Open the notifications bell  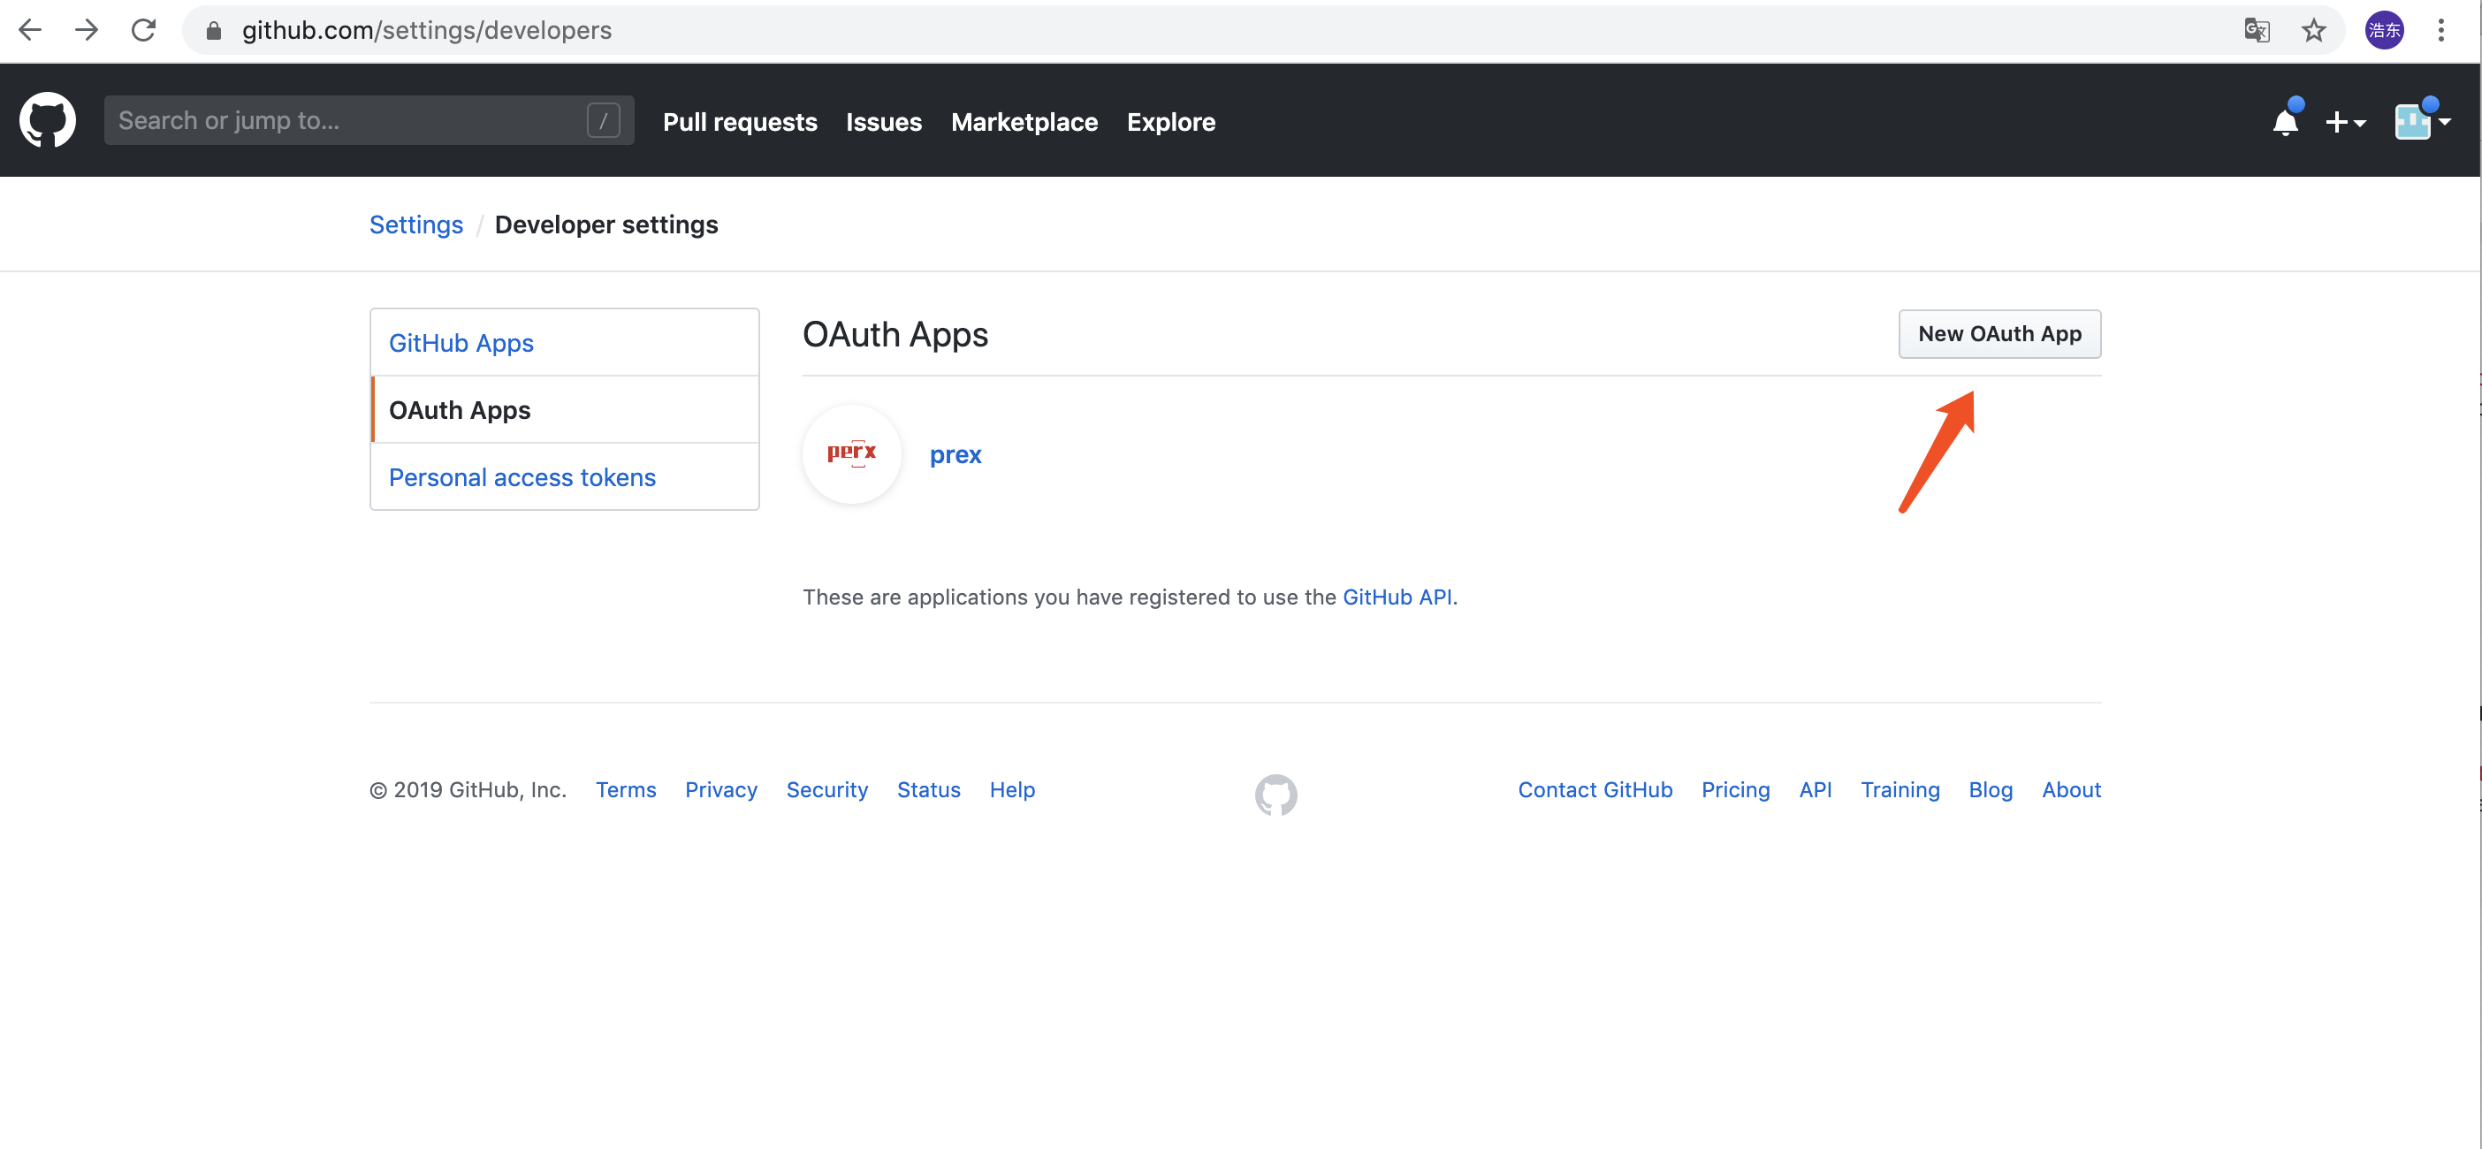pos(2285,121)
